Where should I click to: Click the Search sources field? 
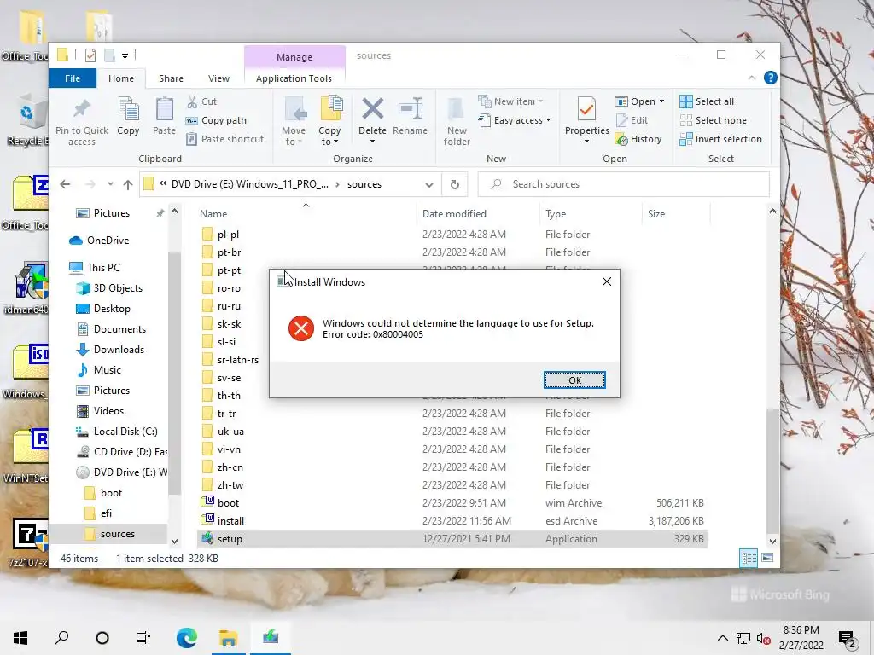[624, 184]
